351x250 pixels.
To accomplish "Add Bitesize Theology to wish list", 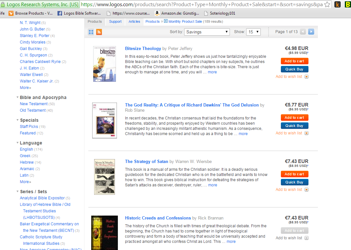I will pos(289,77).
